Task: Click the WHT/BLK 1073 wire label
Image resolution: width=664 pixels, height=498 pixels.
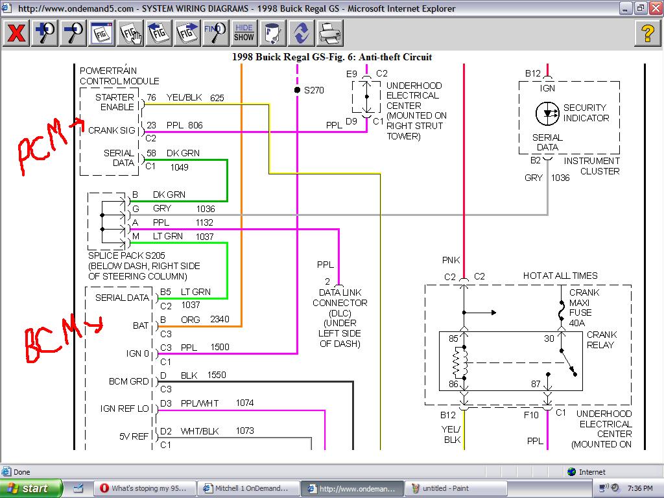Action: 217,431
